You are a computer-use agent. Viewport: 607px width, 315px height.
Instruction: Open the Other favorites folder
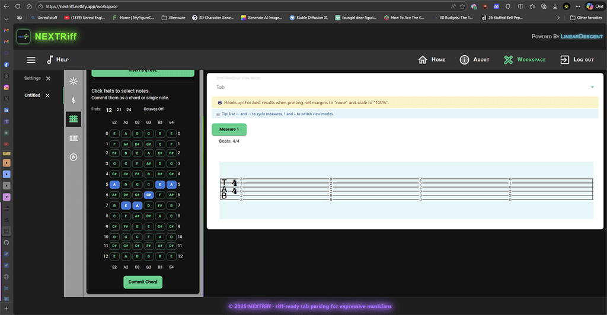pos(586,18)
